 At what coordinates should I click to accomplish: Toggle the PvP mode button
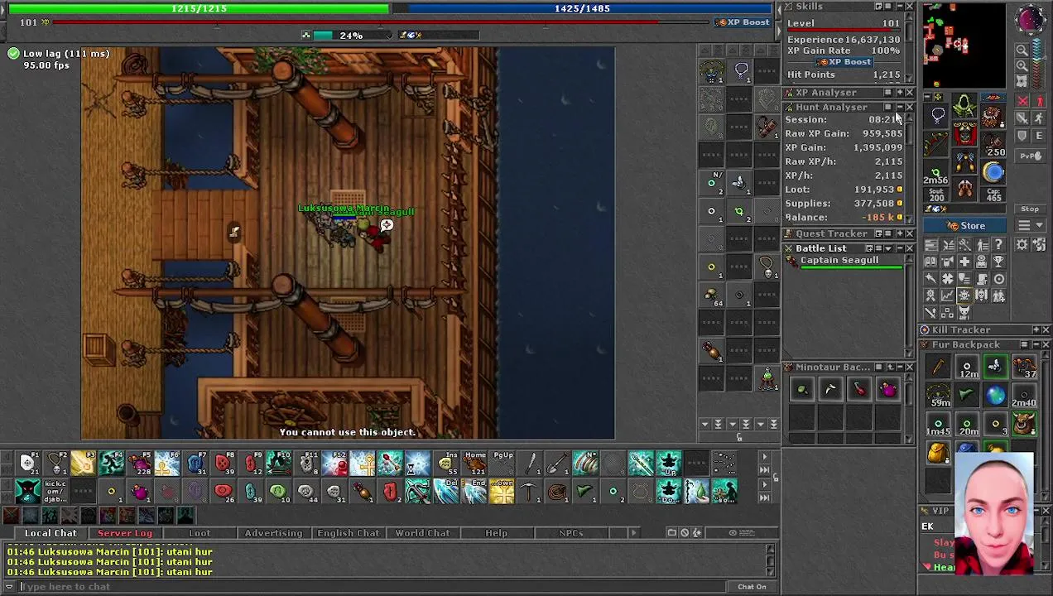pyautogui.click(x=1031, y=156)
